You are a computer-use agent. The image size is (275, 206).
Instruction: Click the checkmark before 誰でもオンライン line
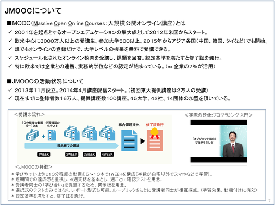click(10, 49)
